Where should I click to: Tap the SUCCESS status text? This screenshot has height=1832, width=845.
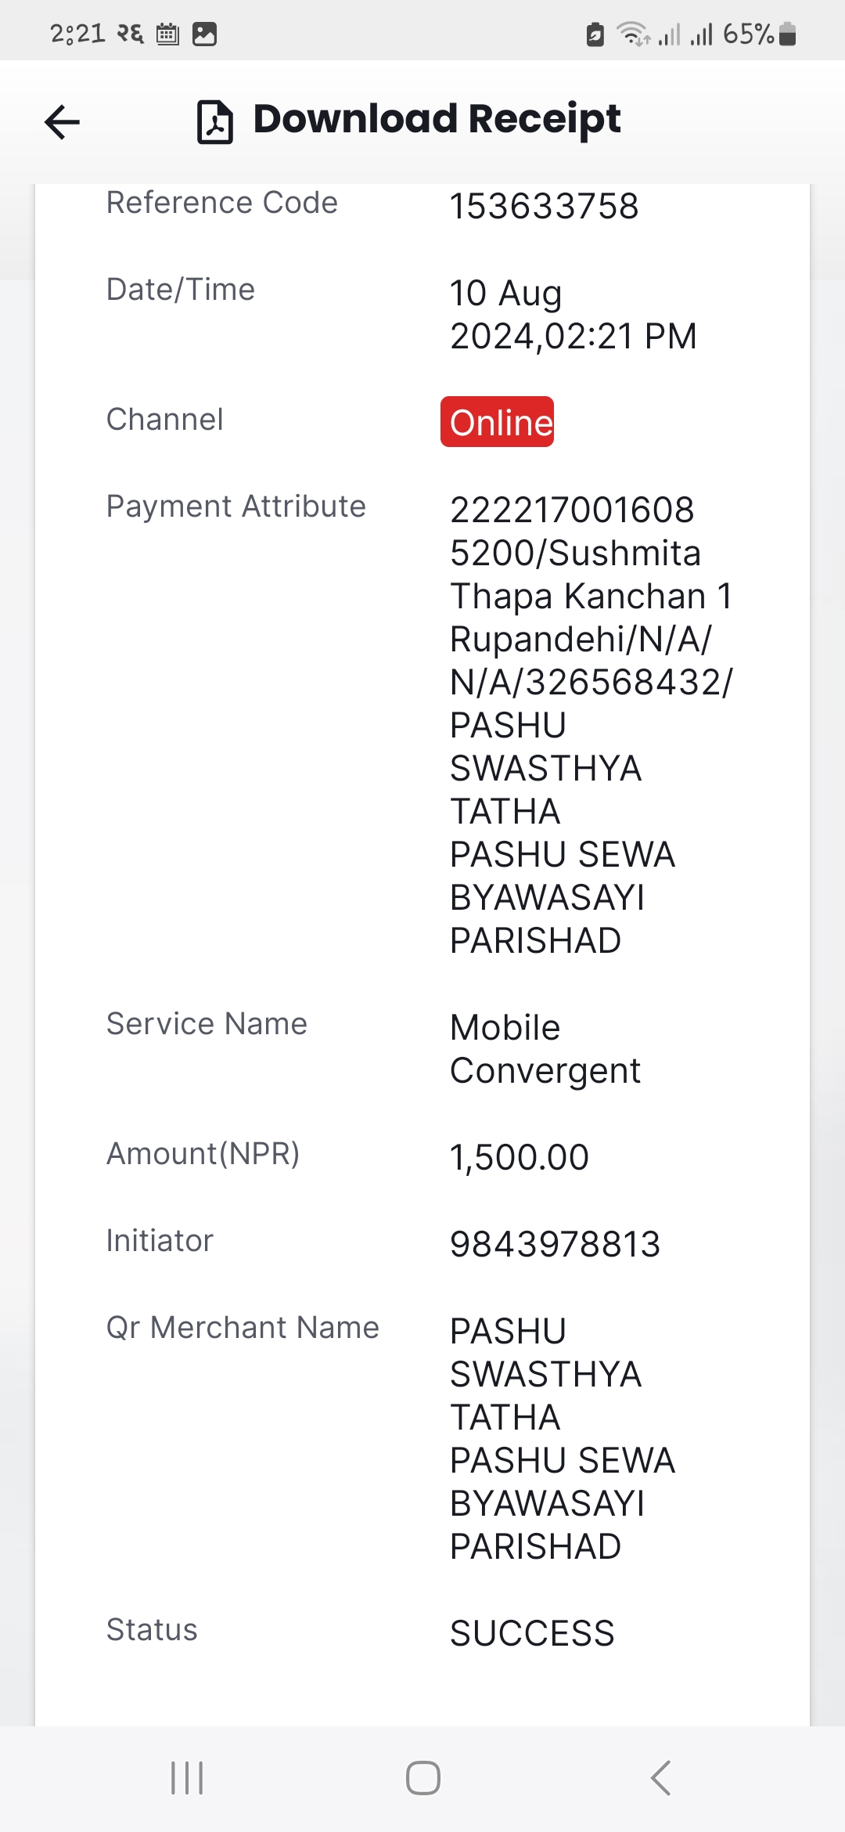tap(533, 1633)
